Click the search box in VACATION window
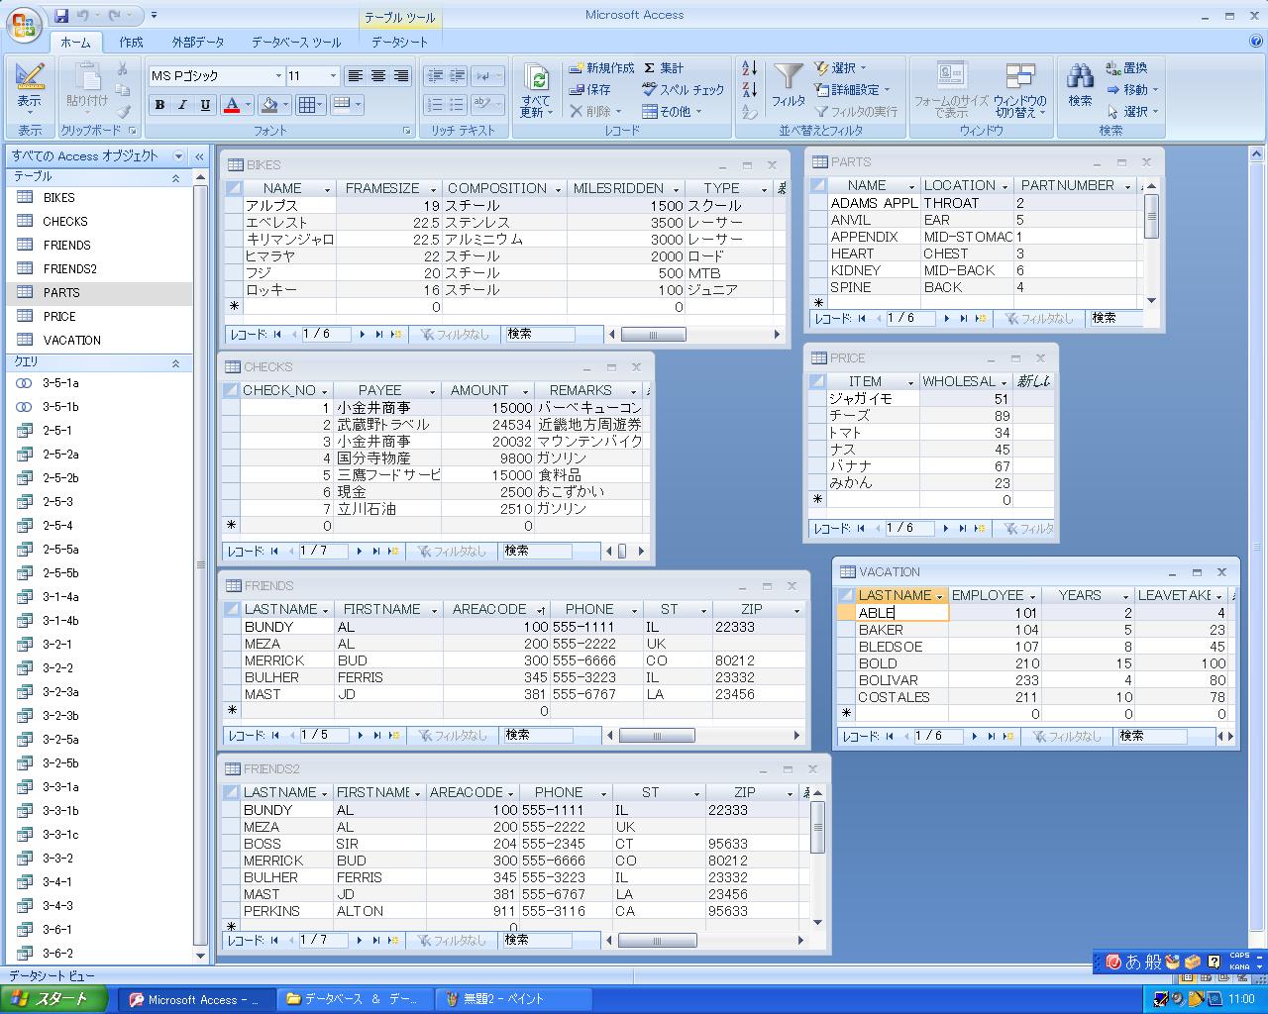 click(1151, 737)
